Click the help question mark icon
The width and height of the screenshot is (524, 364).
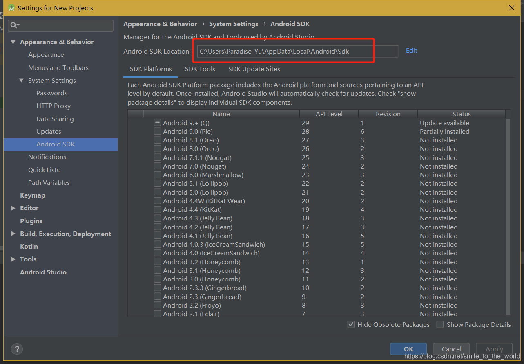[x=16, y=349]
